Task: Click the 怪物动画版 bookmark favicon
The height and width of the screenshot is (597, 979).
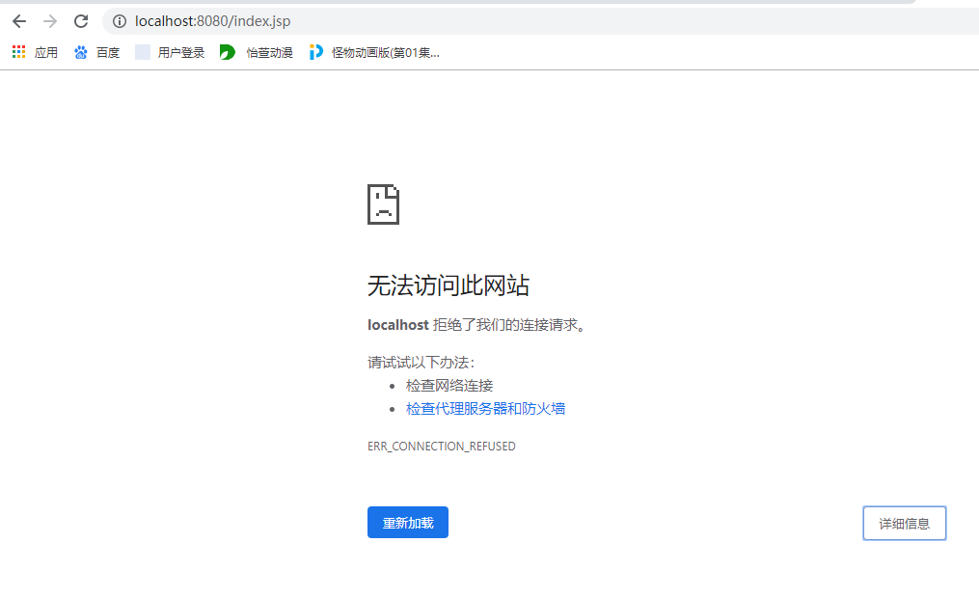Action: coord(315,51)
